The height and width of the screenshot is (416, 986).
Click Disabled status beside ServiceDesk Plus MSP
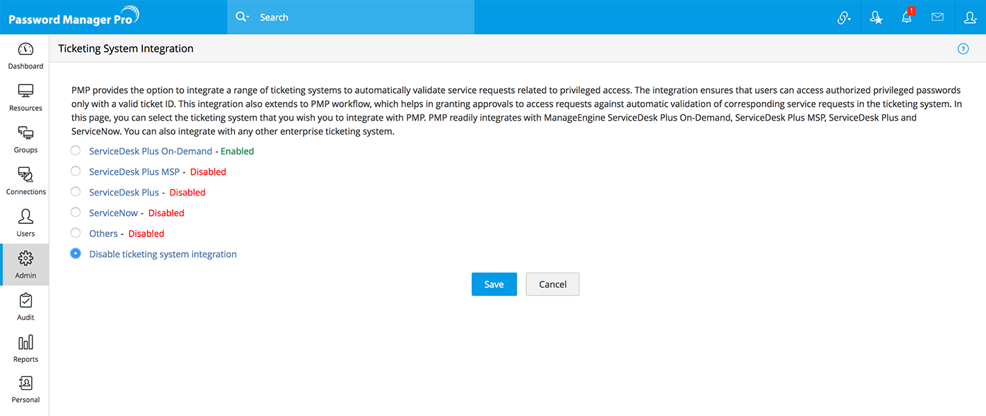(x=208, y=172)
